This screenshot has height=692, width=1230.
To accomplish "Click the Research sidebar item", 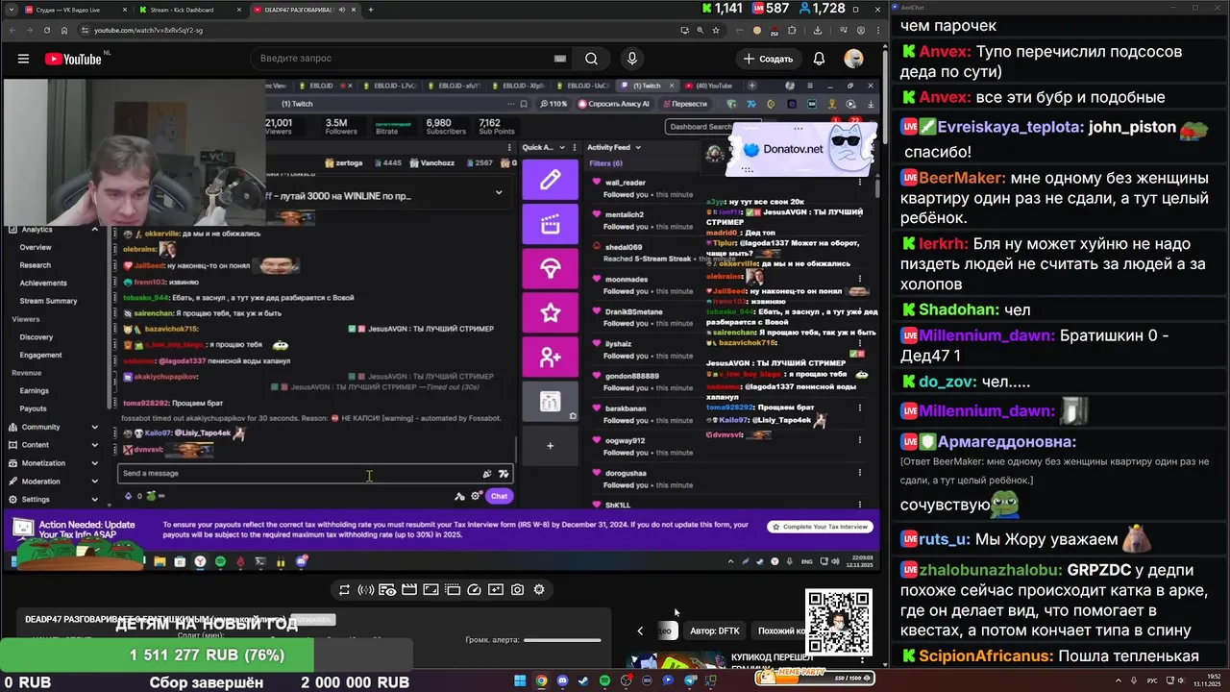I will coord(36,265).
